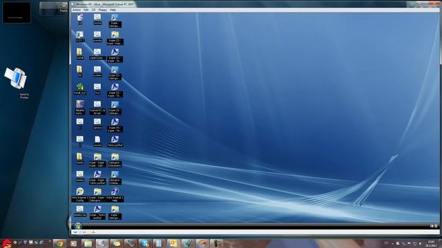
Task: Open the Floppy menu in Virtual PC
Action: coord(103,10)
